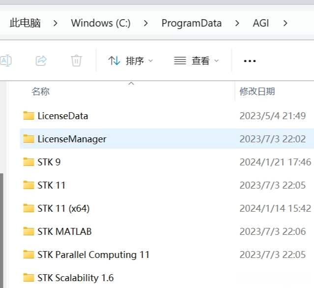
Task: Sort by the 修改日期 column header
Action: tap(257, 91)
